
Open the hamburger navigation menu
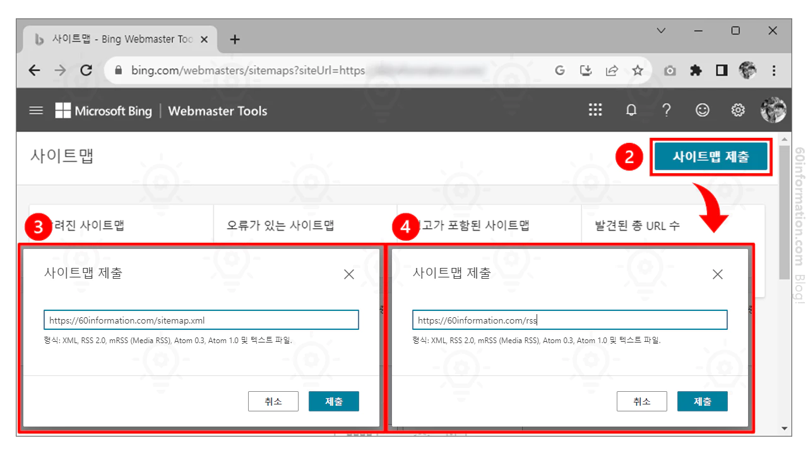[36, 110]
